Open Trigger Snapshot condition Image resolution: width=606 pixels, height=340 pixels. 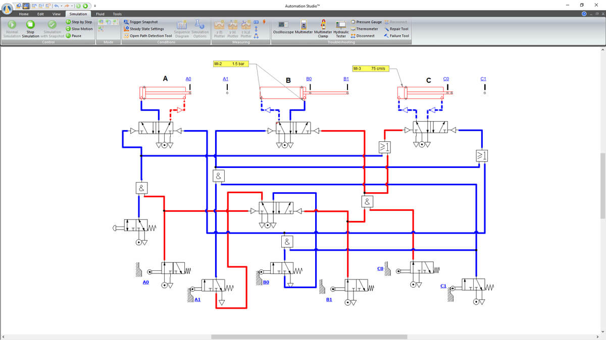coord(141,22)
